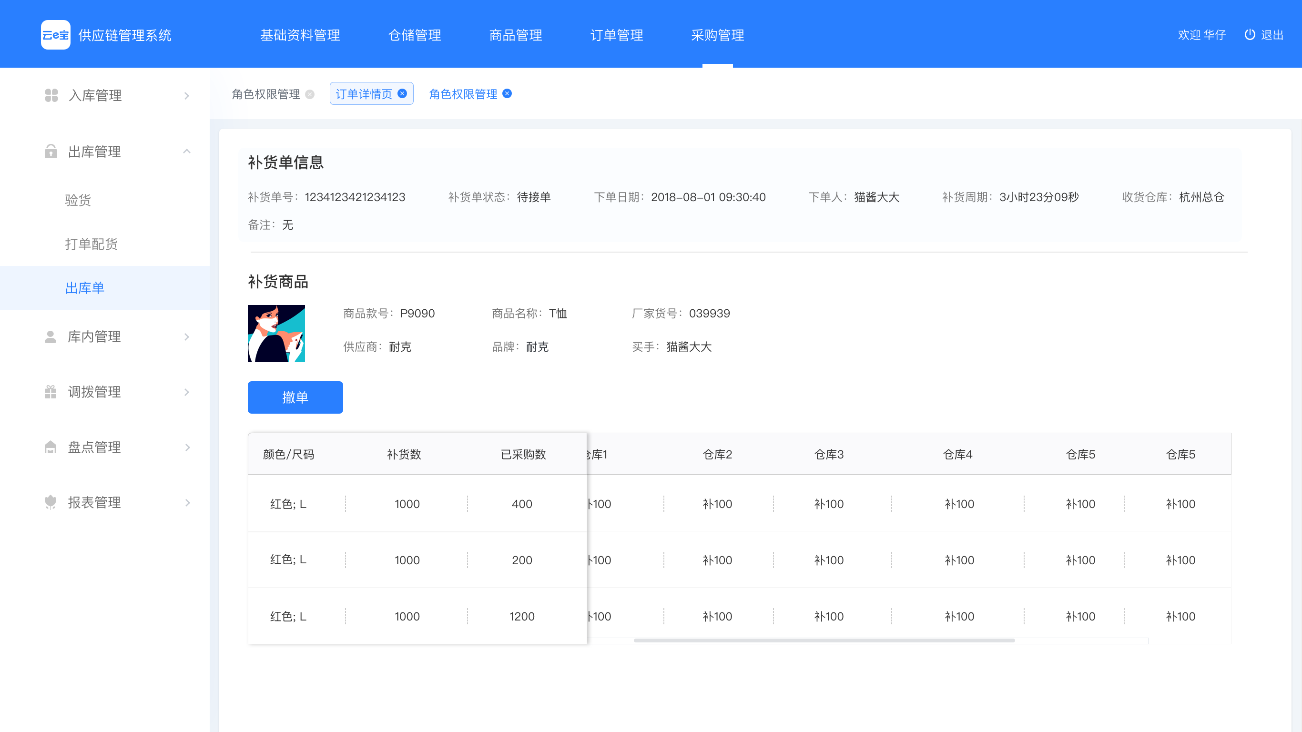The width and height of the screenshot is (1302, 732).
Task: Click the 补货周期 value 3小时23分09秒
Action: 1039,197
